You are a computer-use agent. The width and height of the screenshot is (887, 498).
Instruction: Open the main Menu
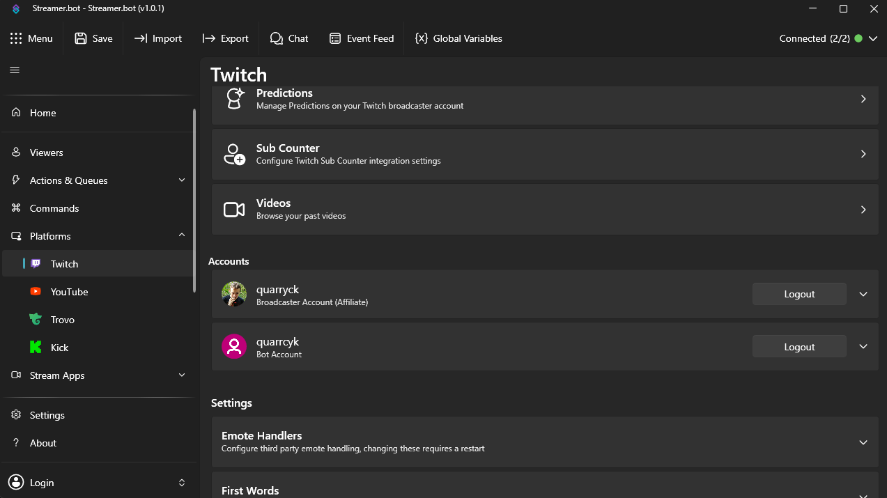[x=31, y=38]
